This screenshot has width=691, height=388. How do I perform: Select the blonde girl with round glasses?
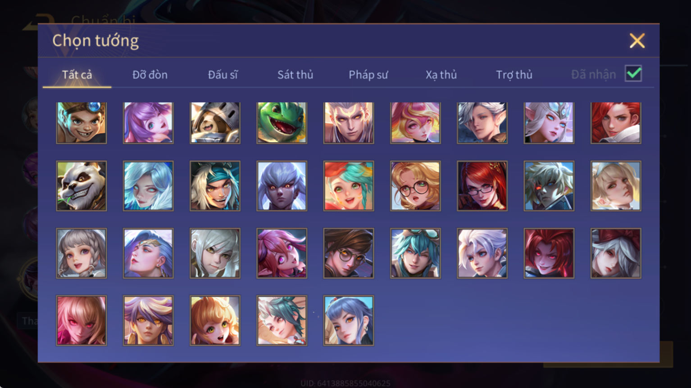[x=415, y=186]
